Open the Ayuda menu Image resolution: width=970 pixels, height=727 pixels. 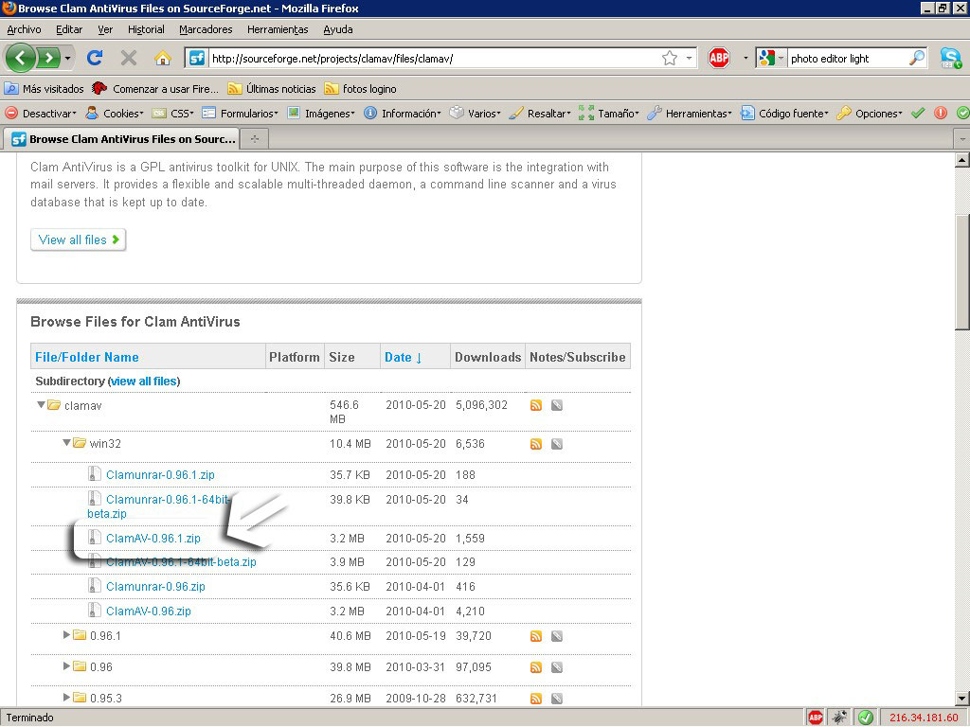338,29
